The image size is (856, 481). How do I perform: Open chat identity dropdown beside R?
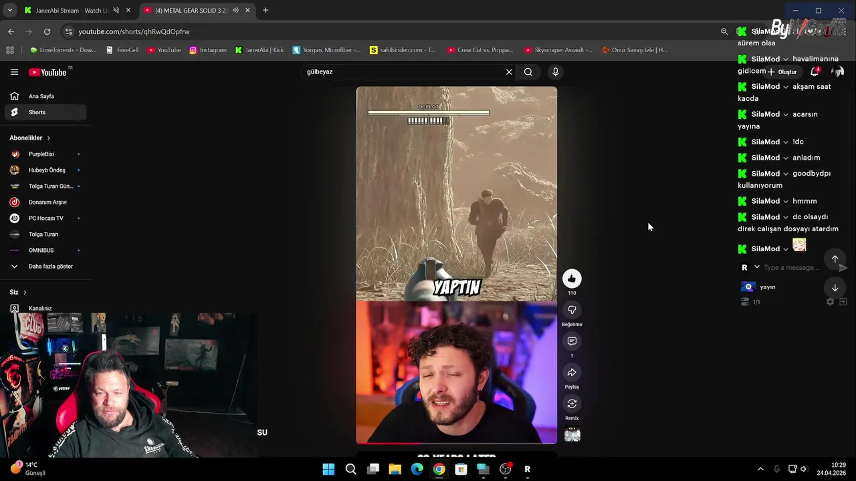click(756, 267)
